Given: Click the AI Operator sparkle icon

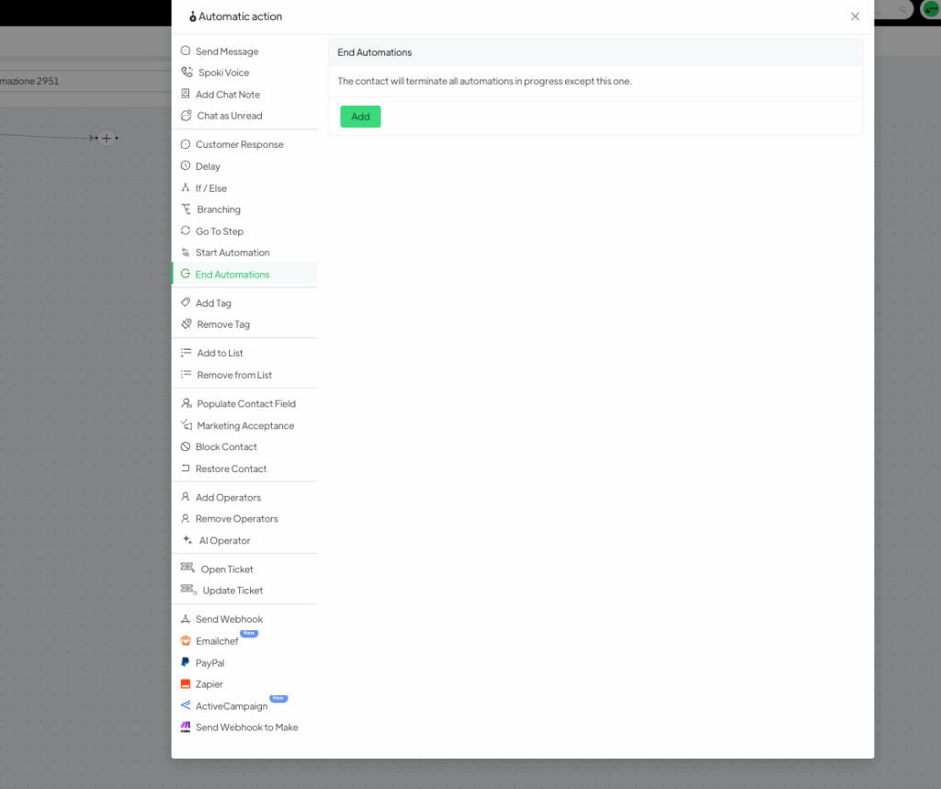Looking at the screenshot, I should click(x=187, y=541).
